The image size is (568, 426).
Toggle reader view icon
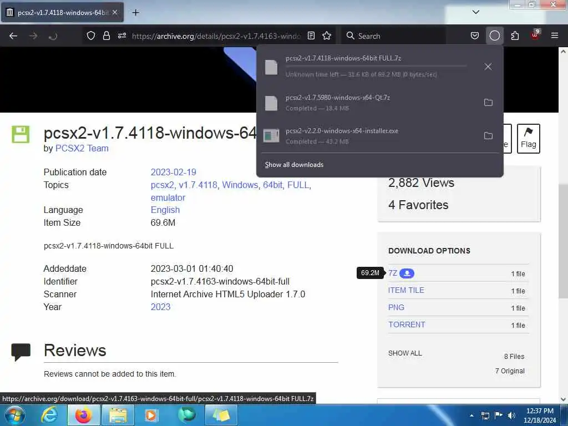(x=311, y=35)
